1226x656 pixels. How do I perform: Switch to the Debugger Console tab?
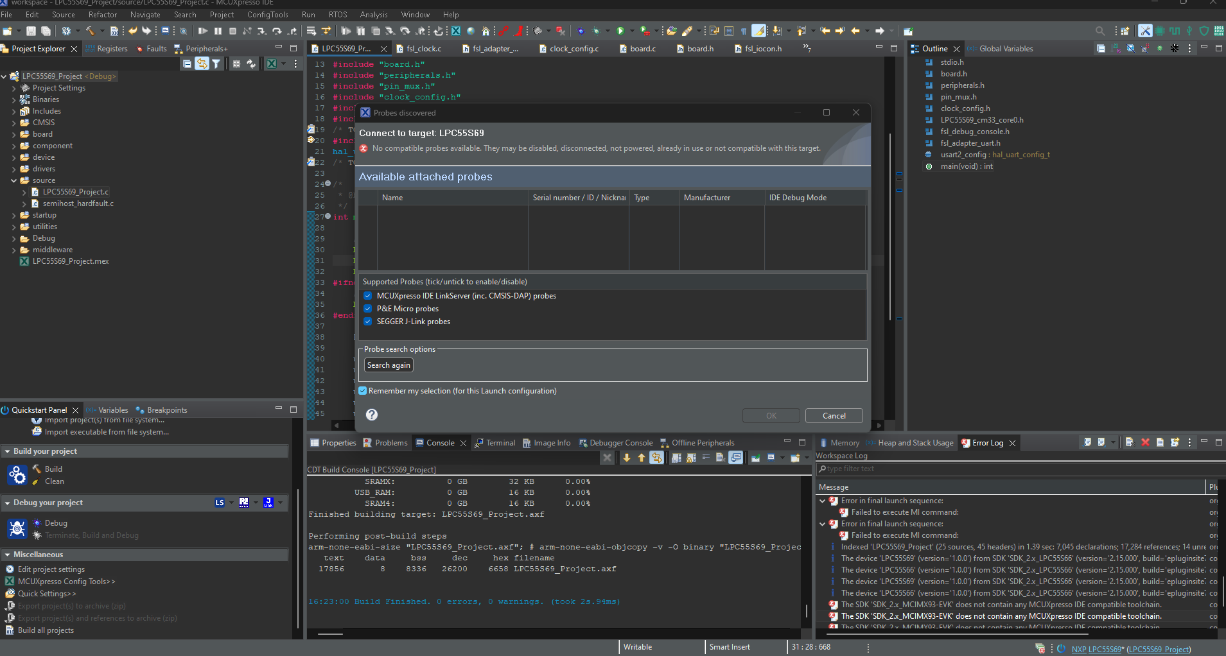tap(616, 443)
